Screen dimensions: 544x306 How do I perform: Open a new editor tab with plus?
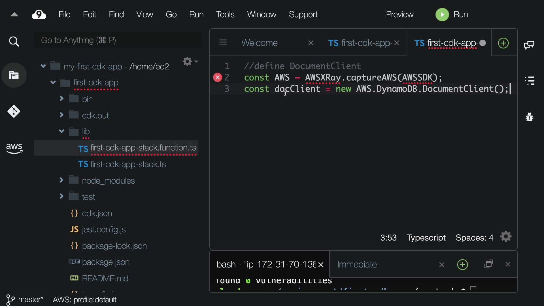click(503, 43)
